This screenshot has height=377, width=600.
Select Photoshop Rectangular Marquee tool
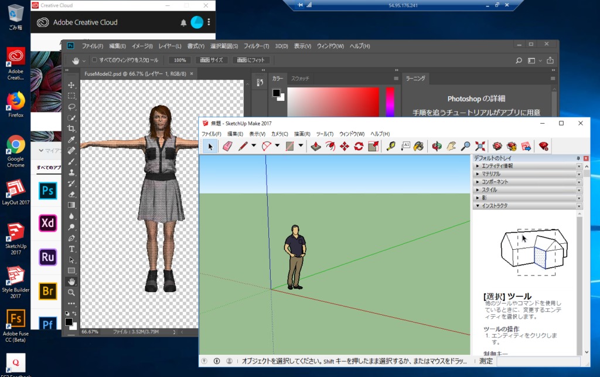tap(71, 96)
